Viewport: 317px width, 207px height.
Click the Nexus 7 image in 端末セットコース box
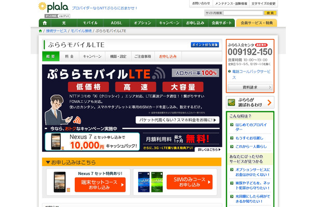coord(60,182)
